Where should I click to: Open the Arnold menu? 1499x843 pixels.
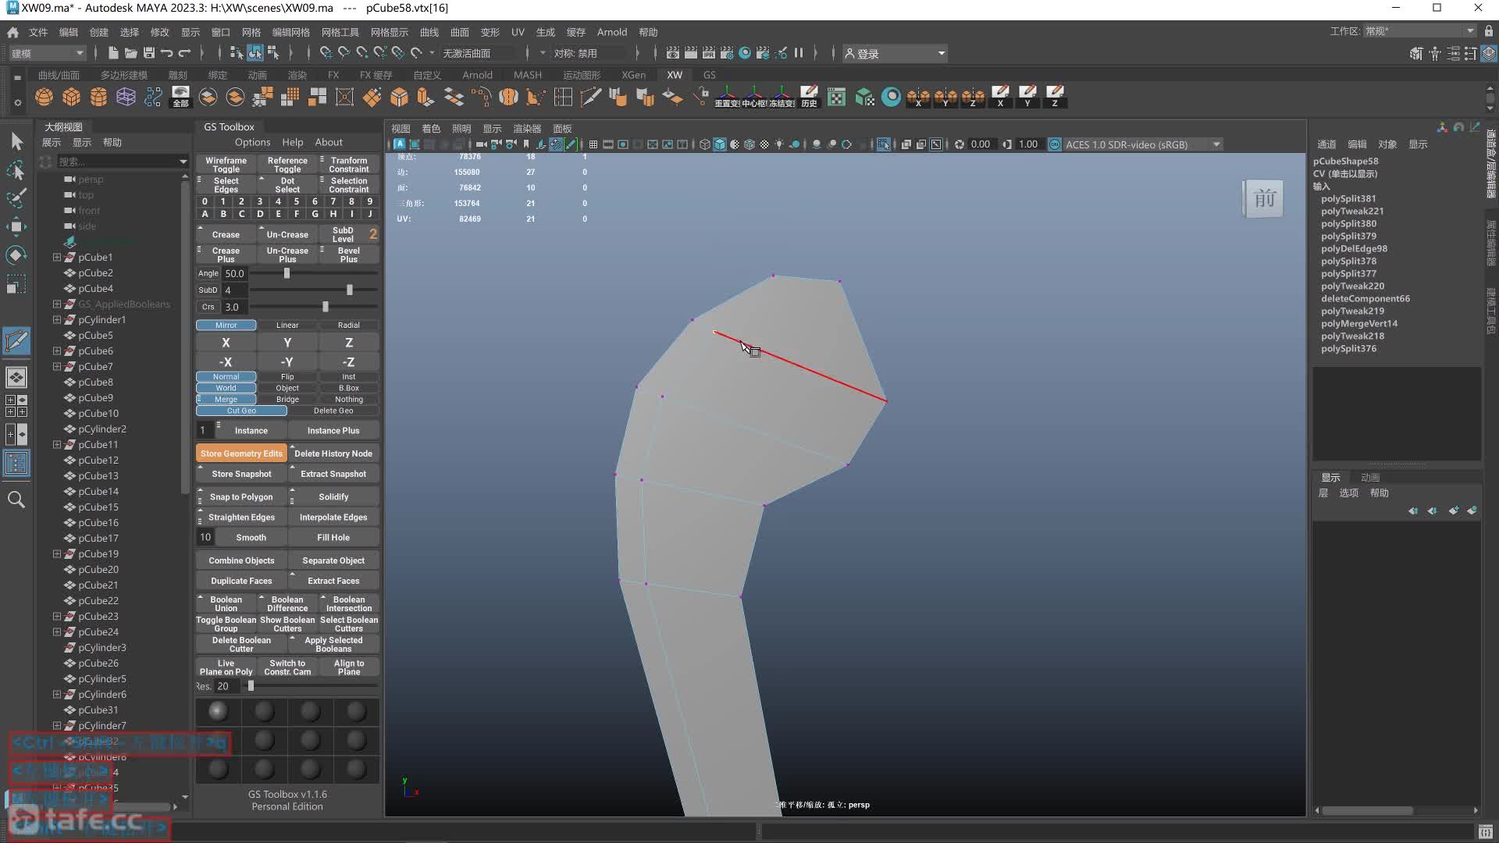[612, 32]
